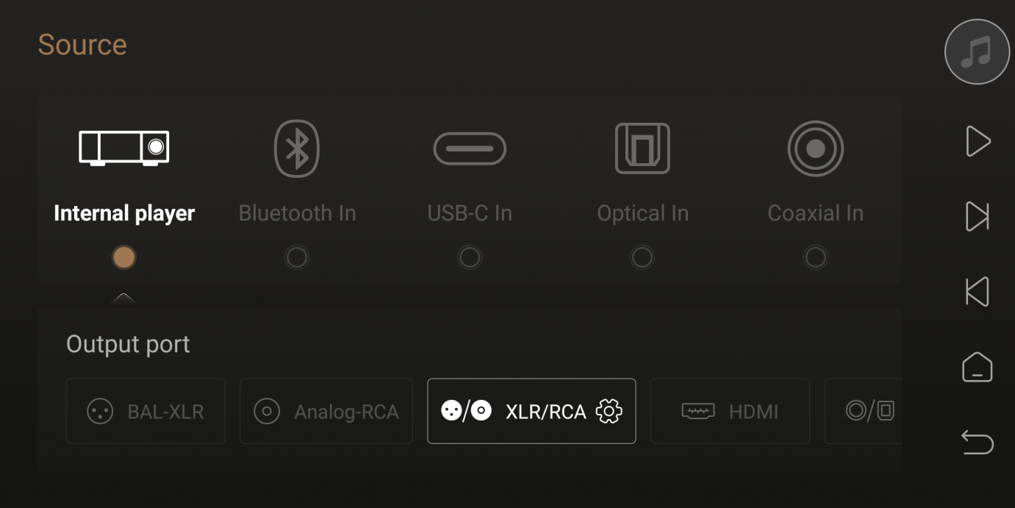Go to home screen icon
This screenshot has height=508, width=1015.
(x=977, y=367)
